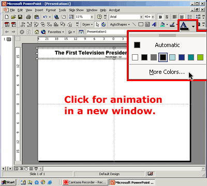Screen dimensions: 207x186
Task: Click the Expand All toolbar icon
Action: 71,17
